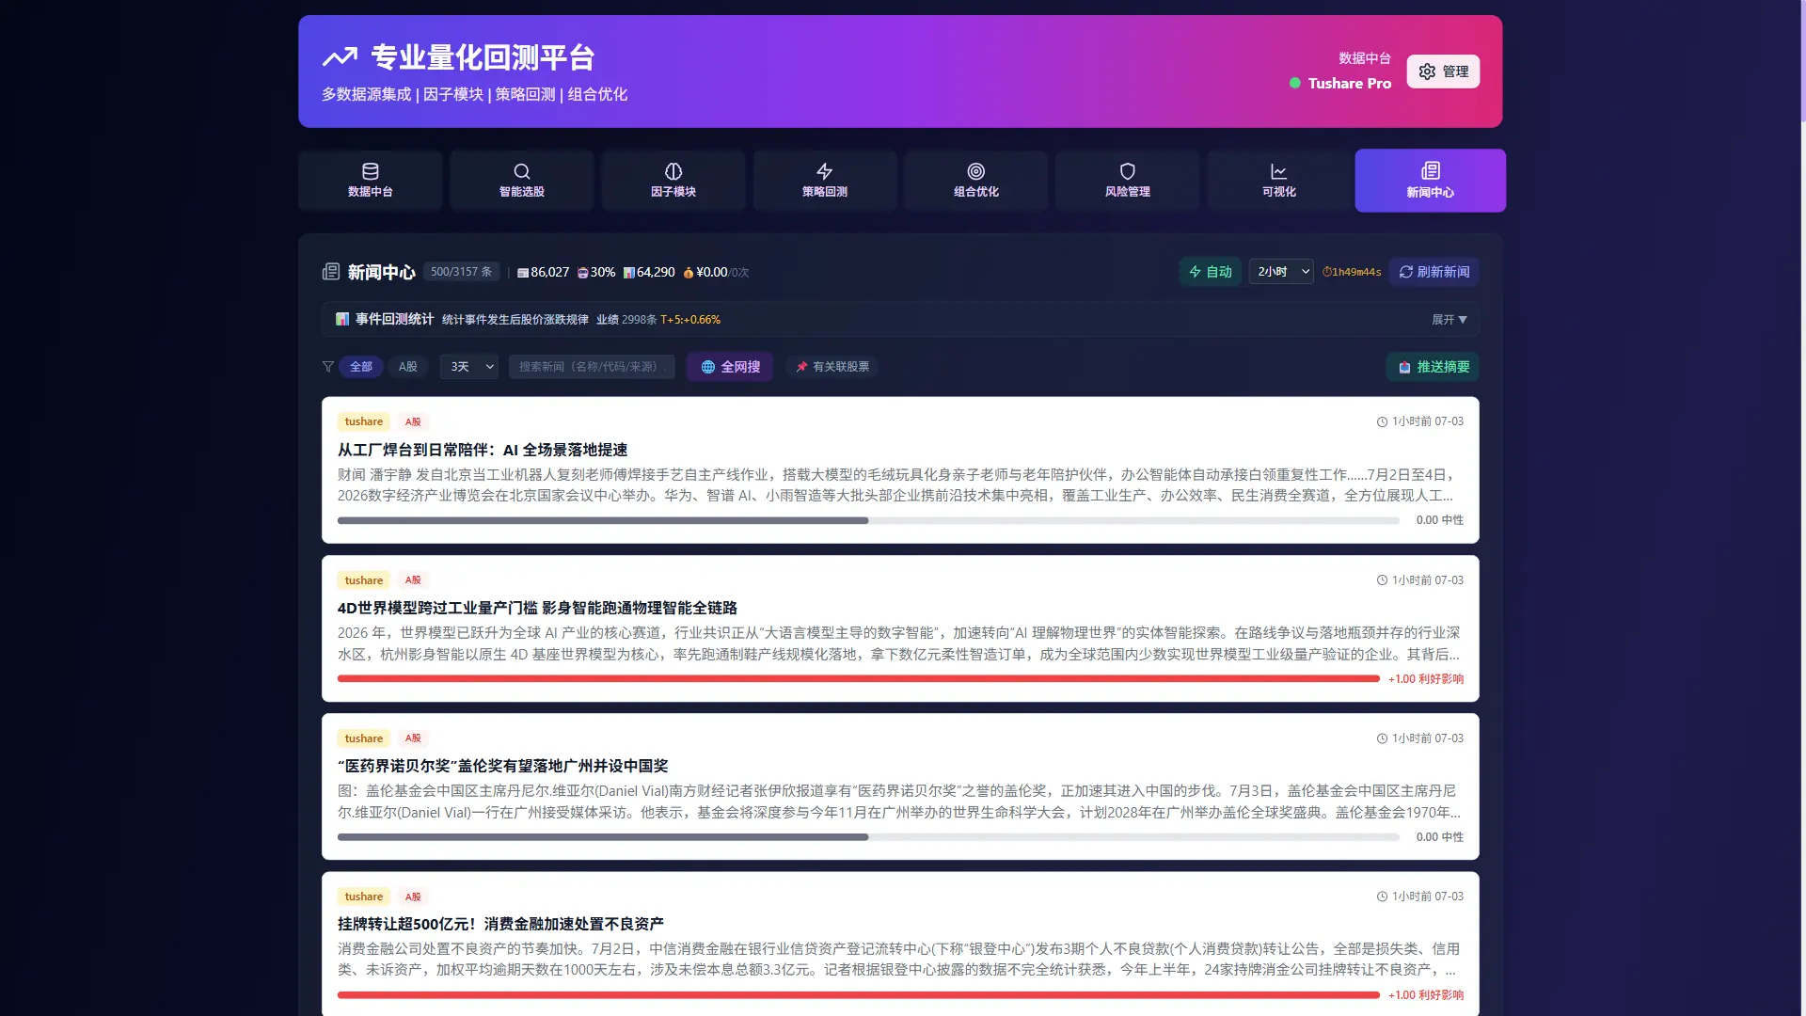Click the money bag ¥0.00 icon
1806x1016 pixels.
689,273
